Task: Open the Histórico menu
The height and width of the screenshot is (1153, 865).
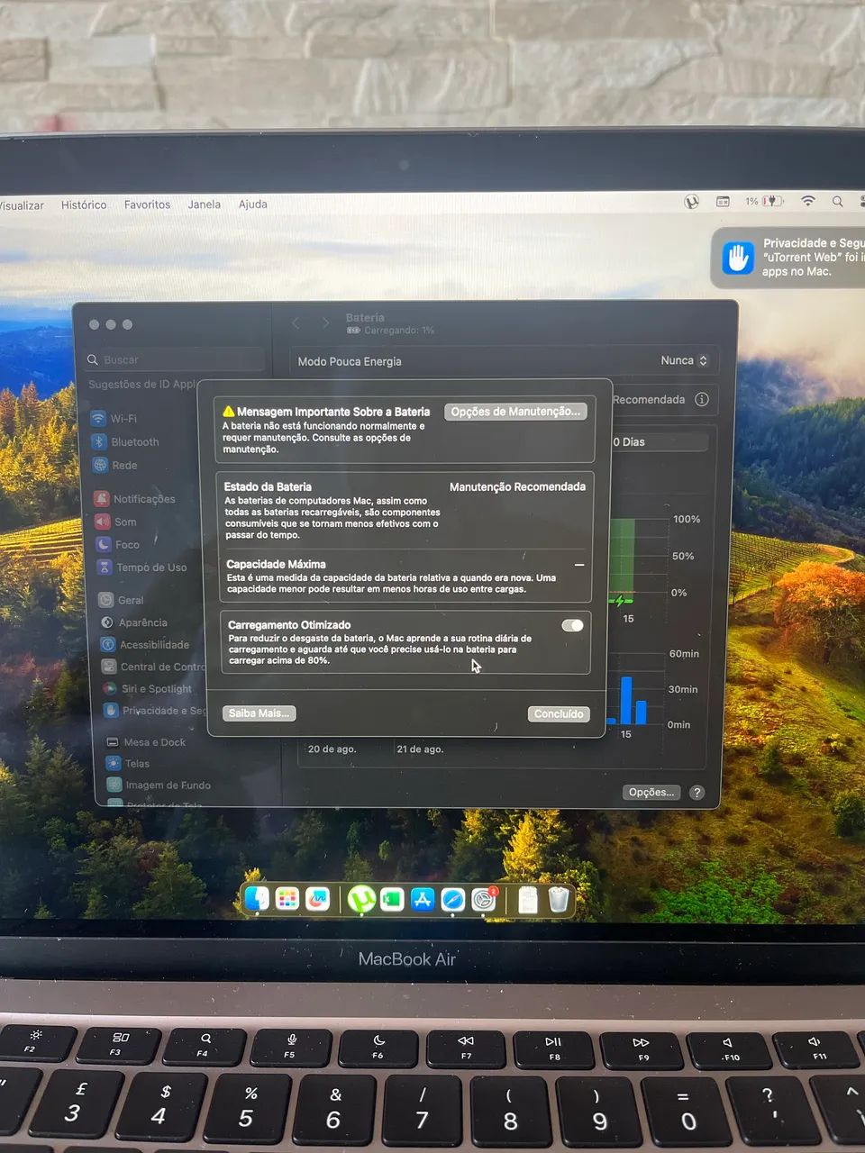Action: click(84, 204)
